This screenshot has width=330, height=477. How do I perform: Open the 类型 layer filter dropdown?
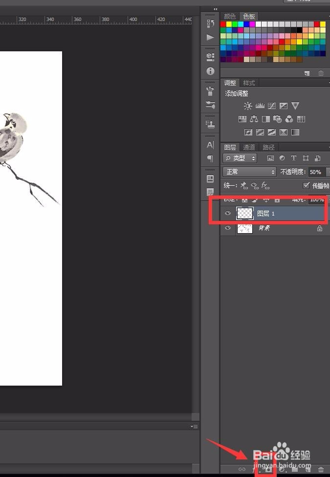point(240,158)
